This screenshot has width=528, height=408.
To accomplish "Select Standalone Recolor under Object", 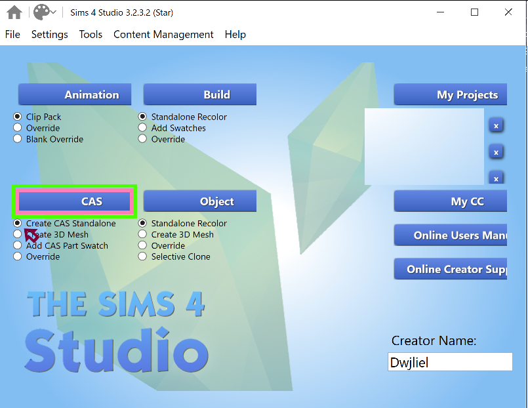I will [x=182, y=223].
